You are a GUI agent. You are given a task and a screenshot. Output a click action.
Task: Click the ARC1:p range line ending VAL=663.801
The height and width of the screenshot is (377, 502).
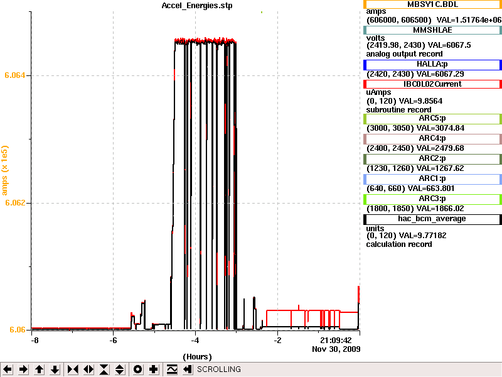coord(410,188)
